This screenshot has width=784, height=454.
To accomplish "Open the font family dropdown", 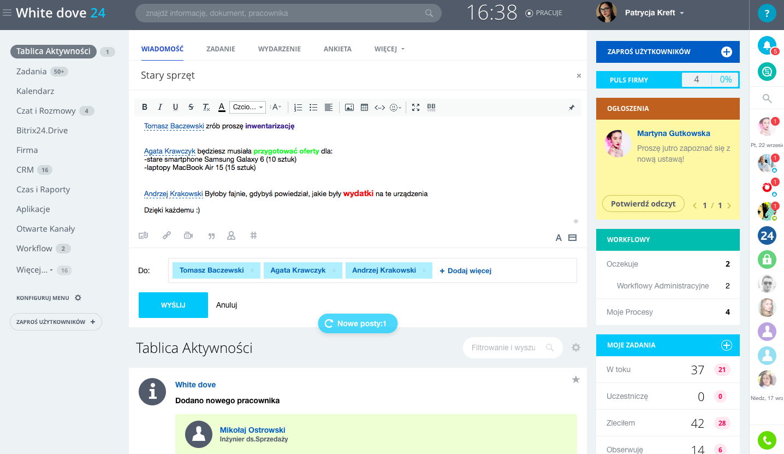I will pyautogui.click(x=247, y=108).
